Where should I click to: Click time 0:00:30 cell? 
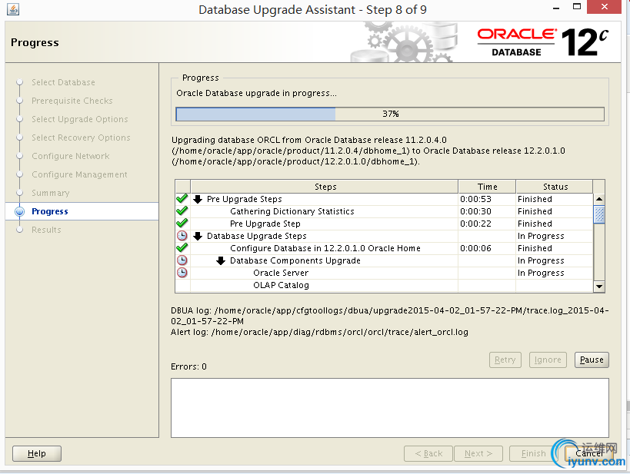pos(475,211)
